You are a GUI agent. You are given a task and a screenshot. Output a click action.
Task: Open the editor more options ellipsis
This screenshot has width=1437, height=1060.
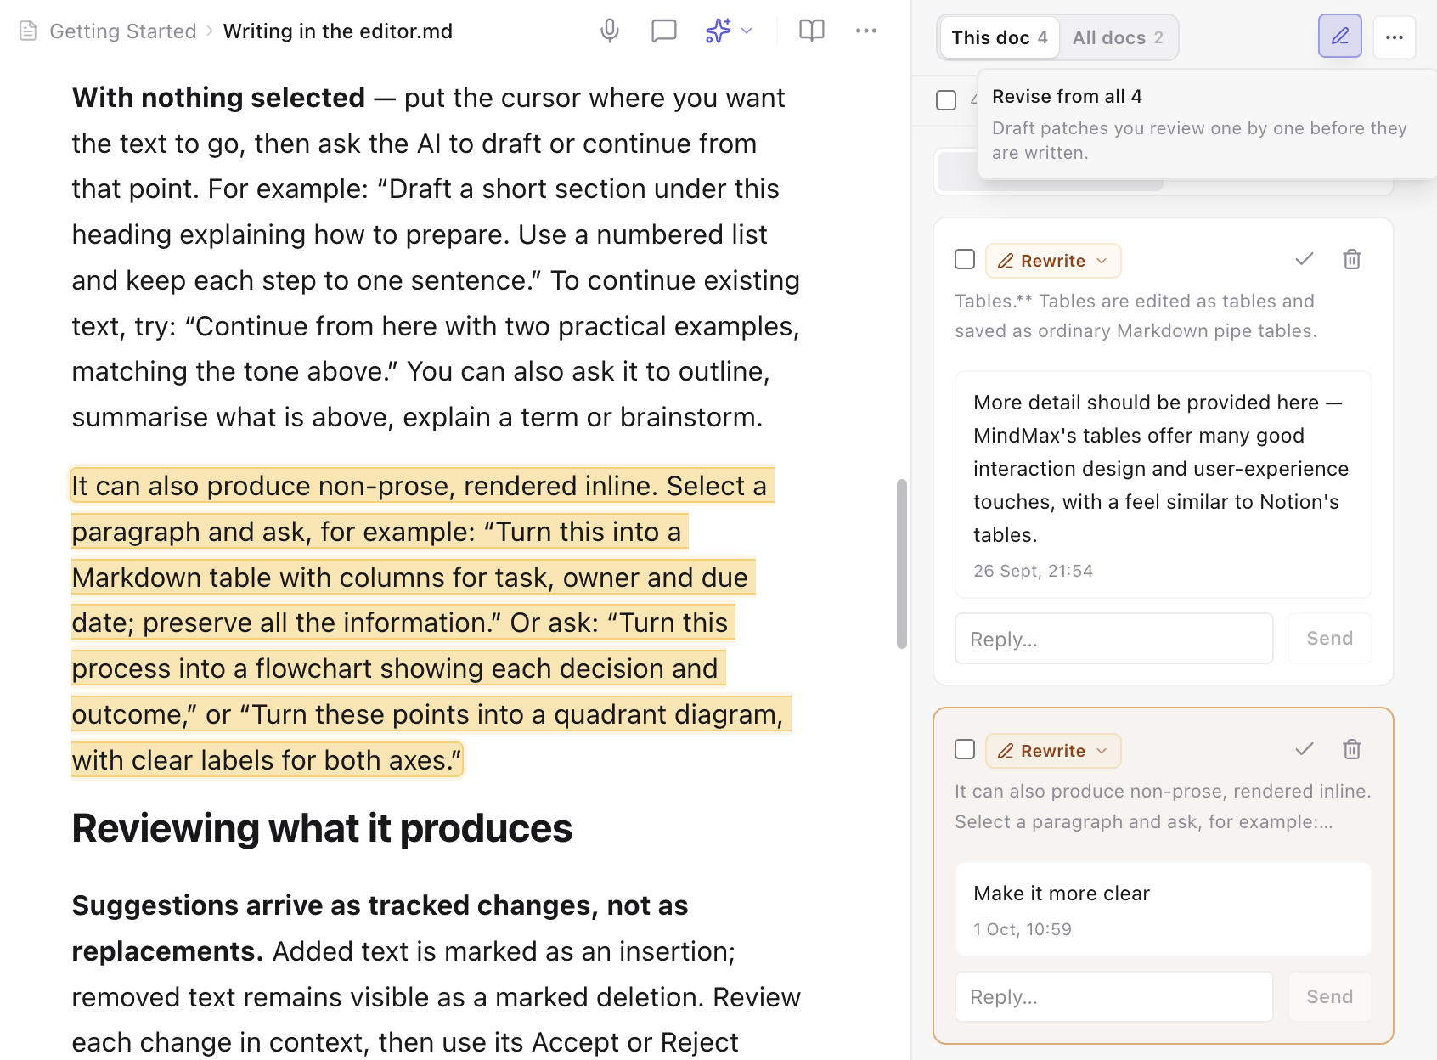(865, 31)
